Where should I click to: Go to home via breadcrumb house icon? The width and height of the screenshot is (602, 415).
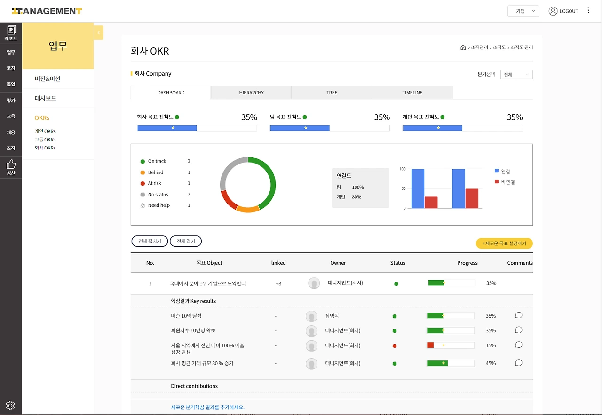[x=463, y=47]
